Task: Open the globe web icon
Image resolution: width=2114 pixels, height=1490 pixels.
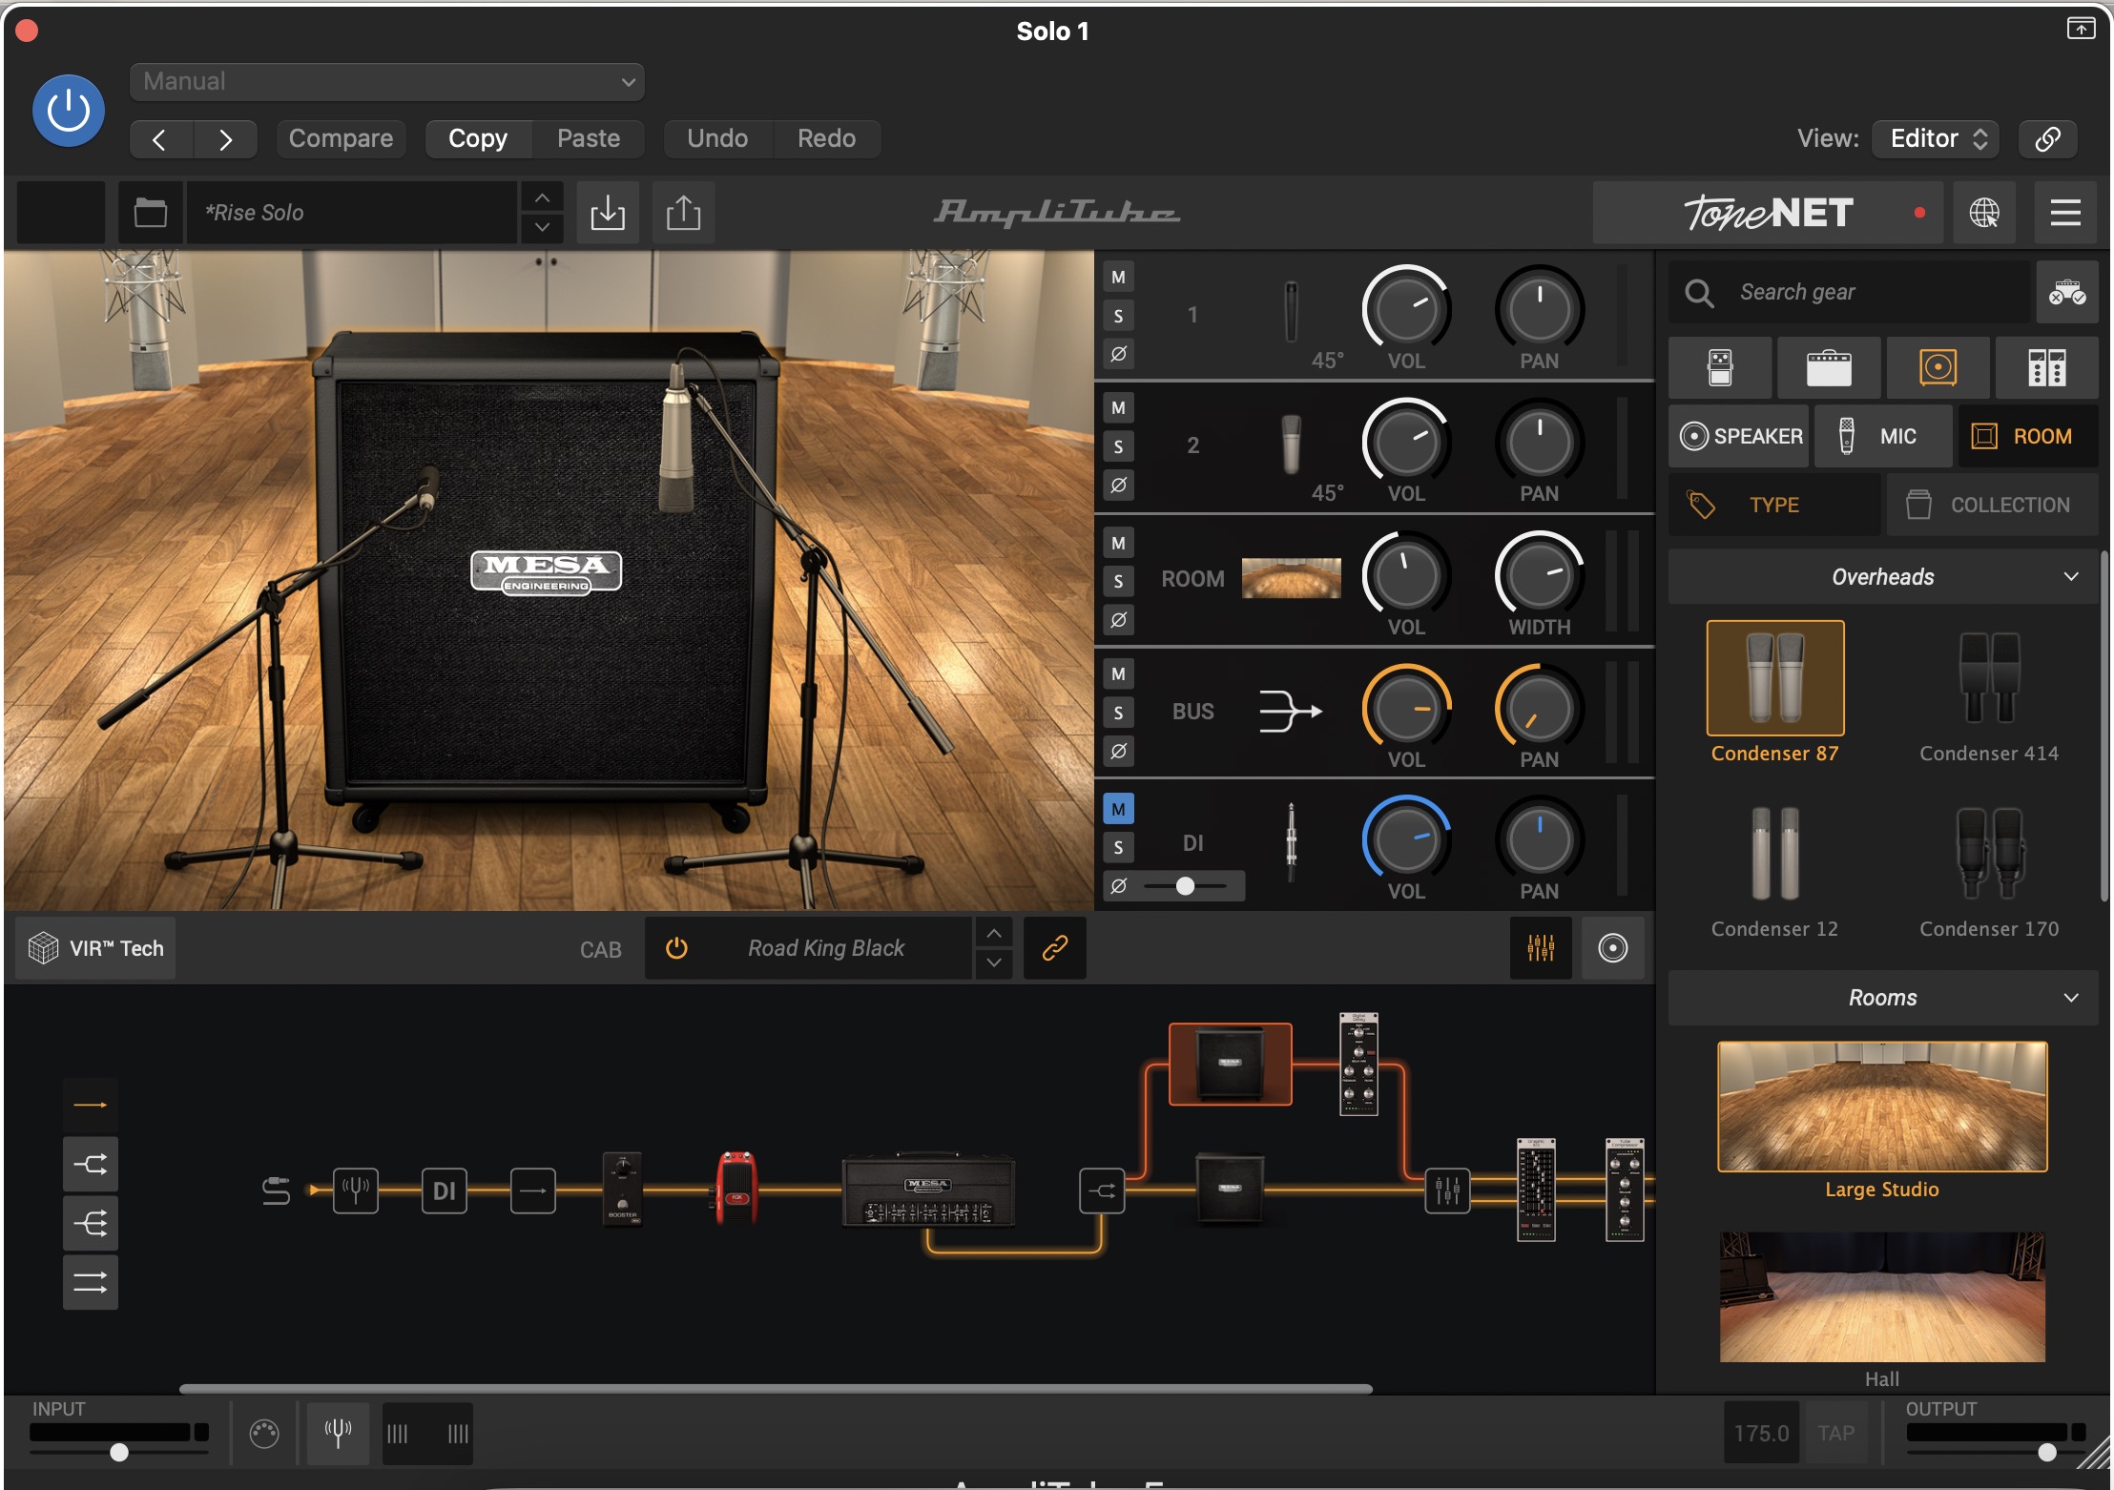Action: (x=1984, y=212)
